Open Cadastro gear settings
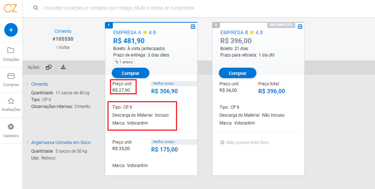This screenshot has height=189, width=375. tap(11, 131)
